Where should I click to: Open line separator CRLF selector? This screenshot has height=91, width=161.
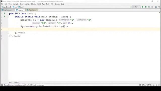click(x=144, y=85)
